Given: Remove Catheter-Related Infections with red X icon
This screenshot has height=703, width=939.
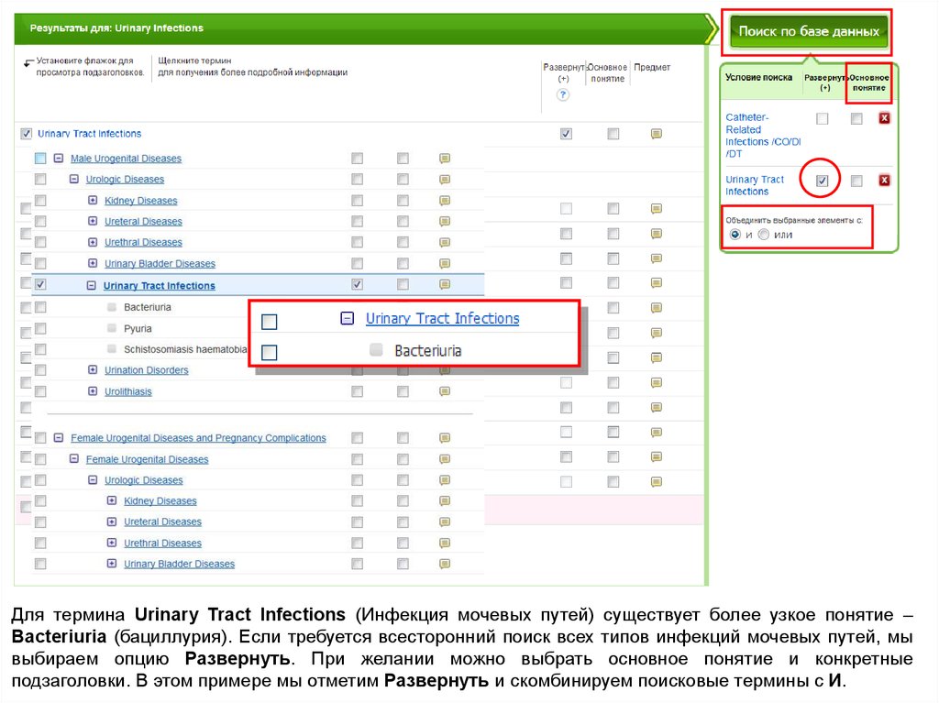Looking at the screenshot, I should (883, 118).
